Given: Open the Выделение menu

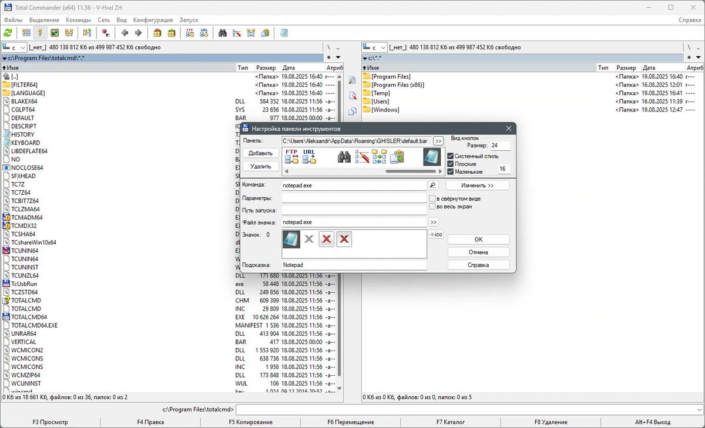Looking at the screenshot, I should (44, 20).
